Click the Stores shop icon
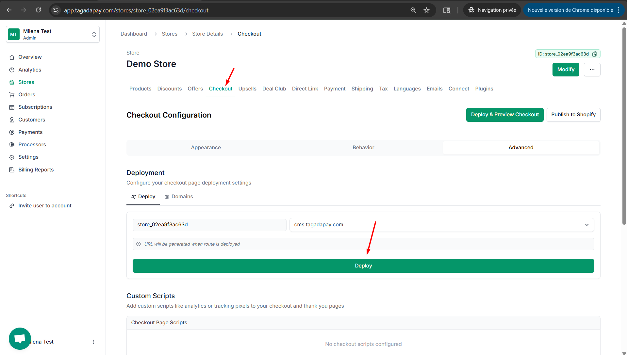The height and width of the screenshot is (355, 627). click(x=12, y=82)
